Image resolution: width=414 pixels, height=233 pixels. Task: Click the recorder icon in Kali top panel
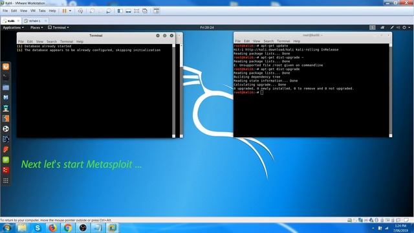tap(382, 27)
